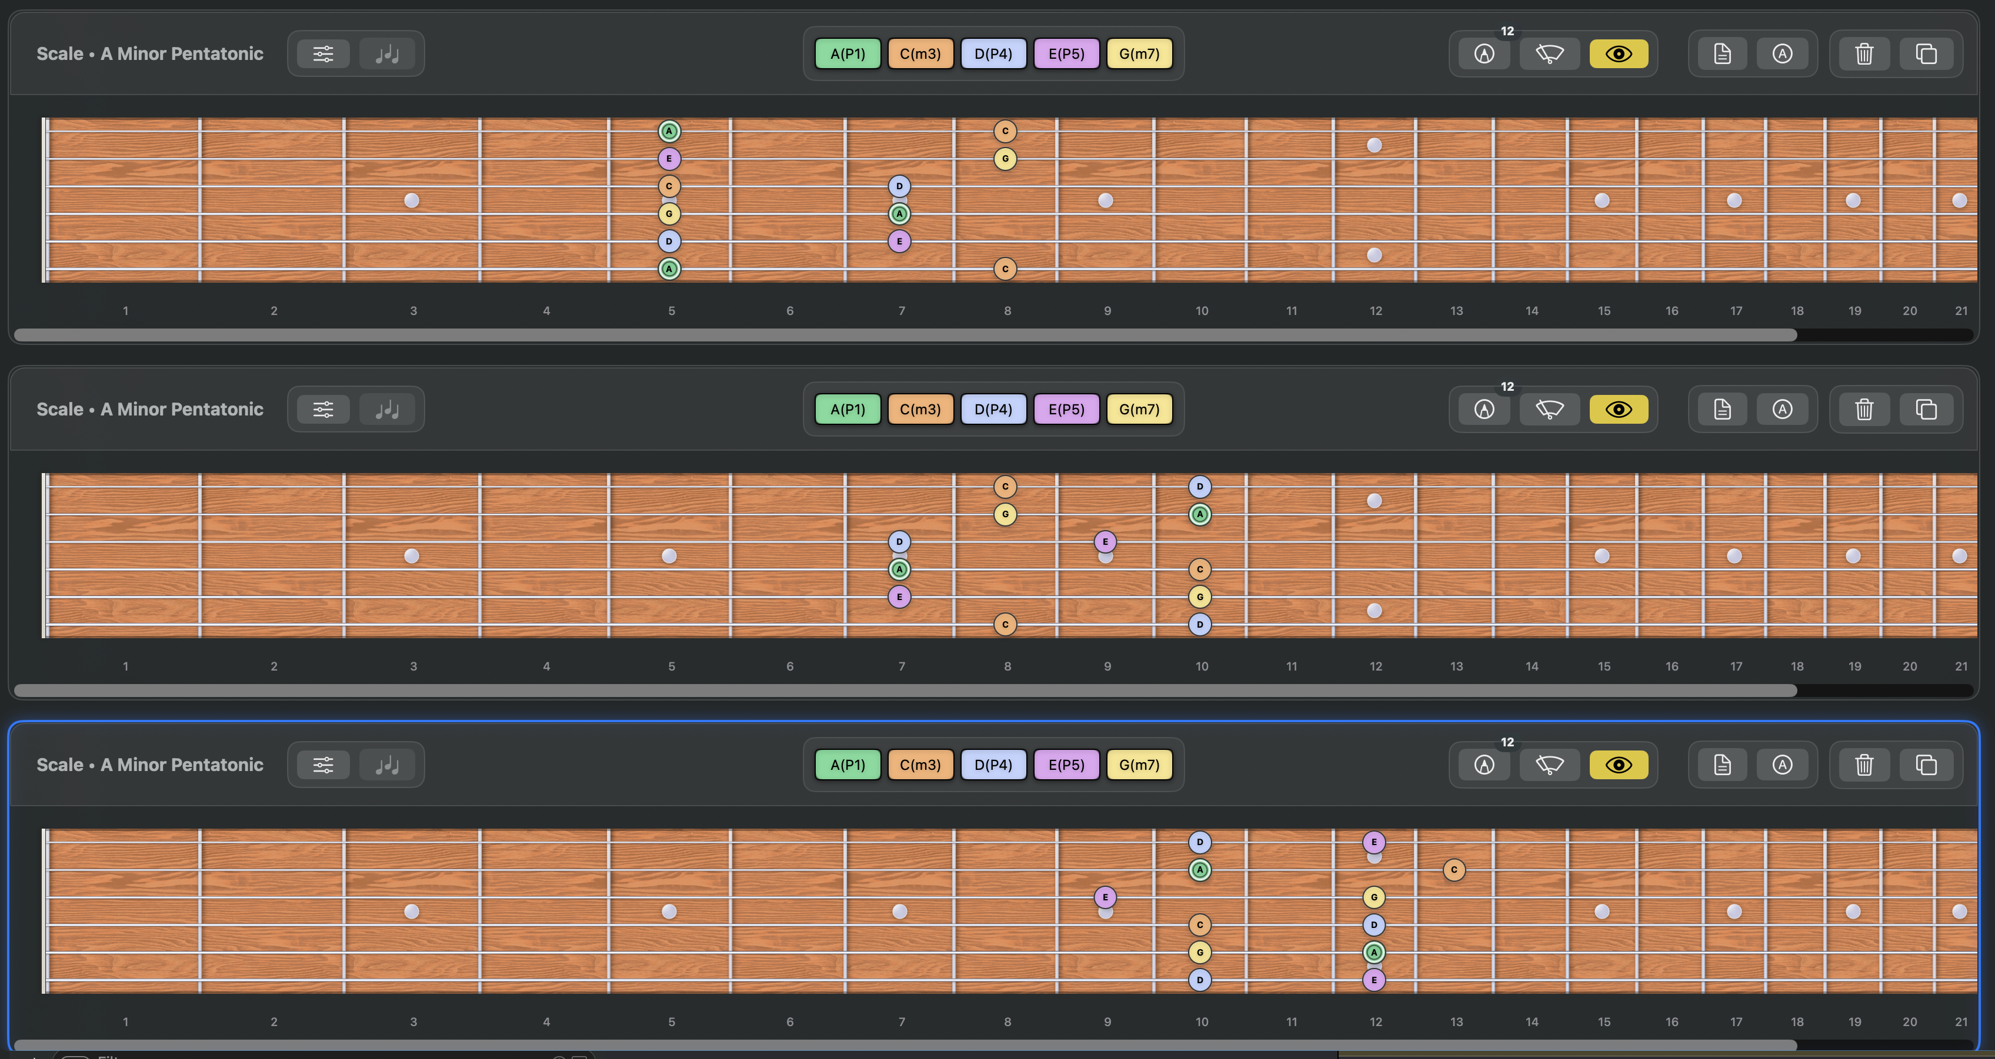Select the music notes icon on top fretboard

pos(388,53)
